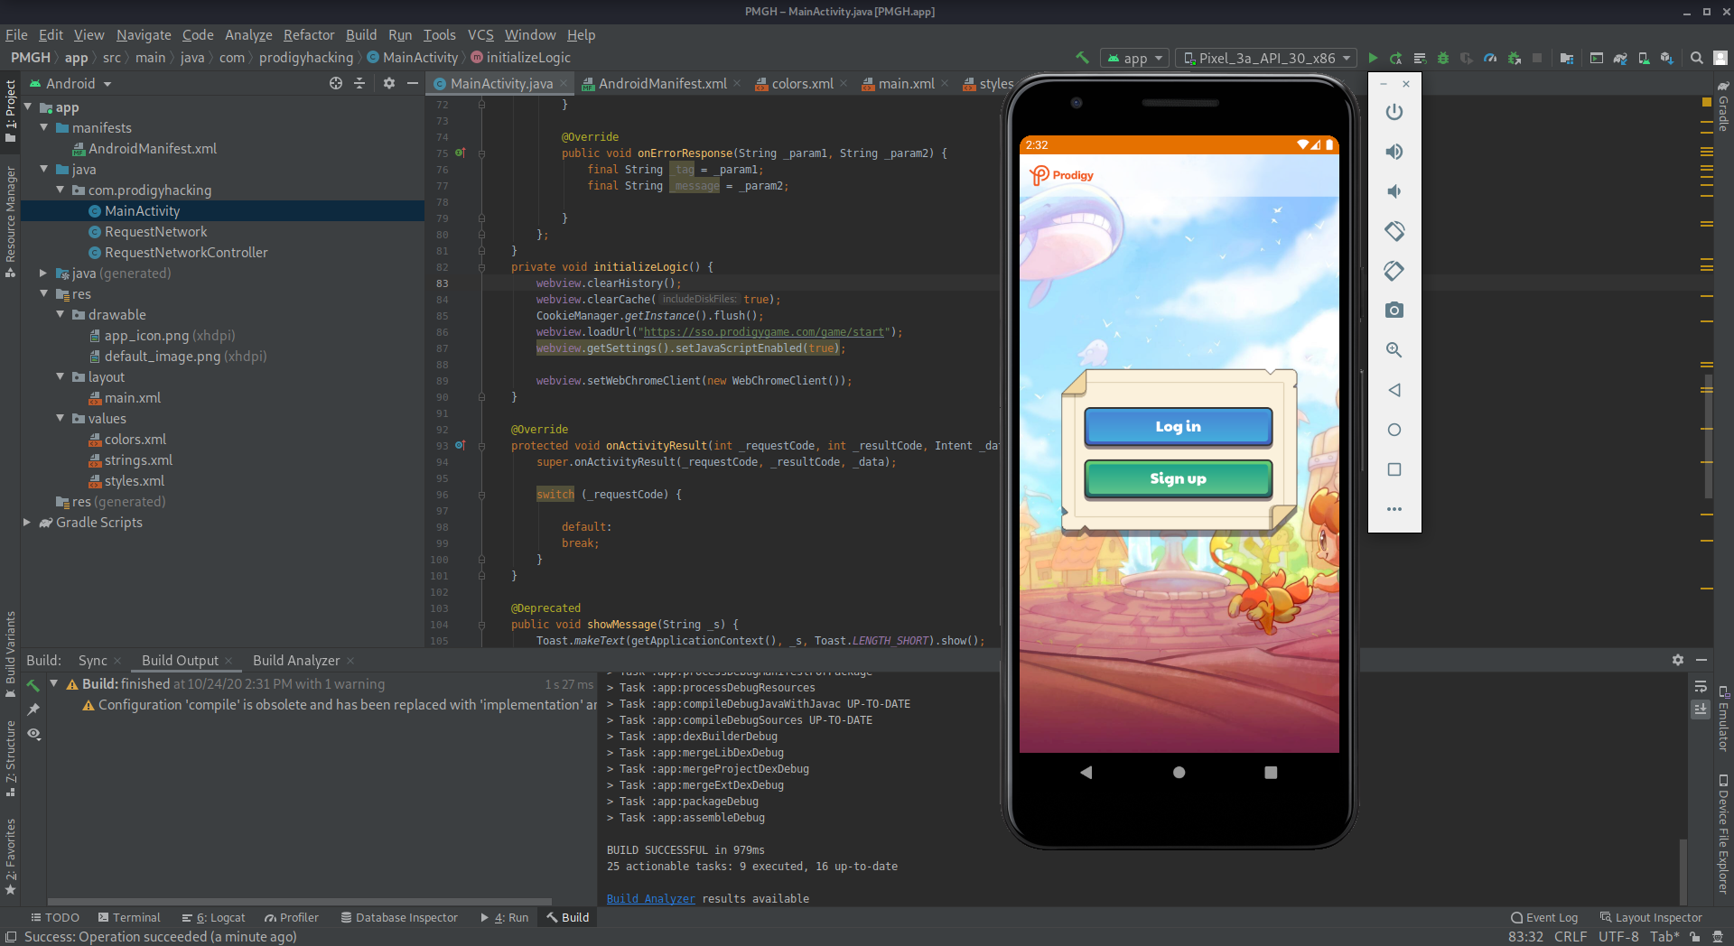Image resolution: width=1734 pixels, height=946 pixels.
Task: Click the Debug app icon
Action: (x=1443, y=57)
